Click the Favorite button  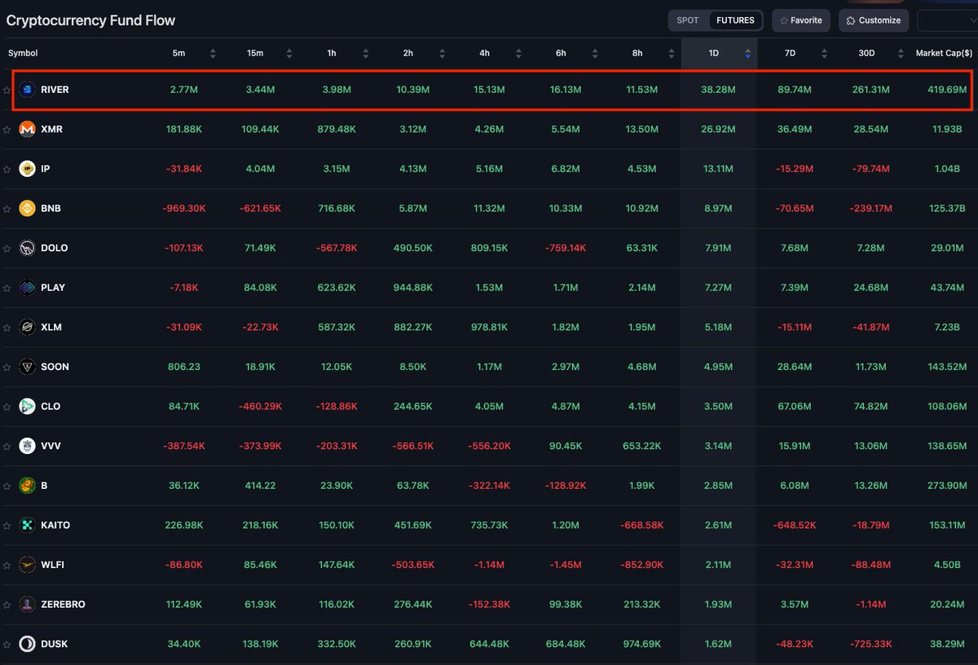(800, 20)
